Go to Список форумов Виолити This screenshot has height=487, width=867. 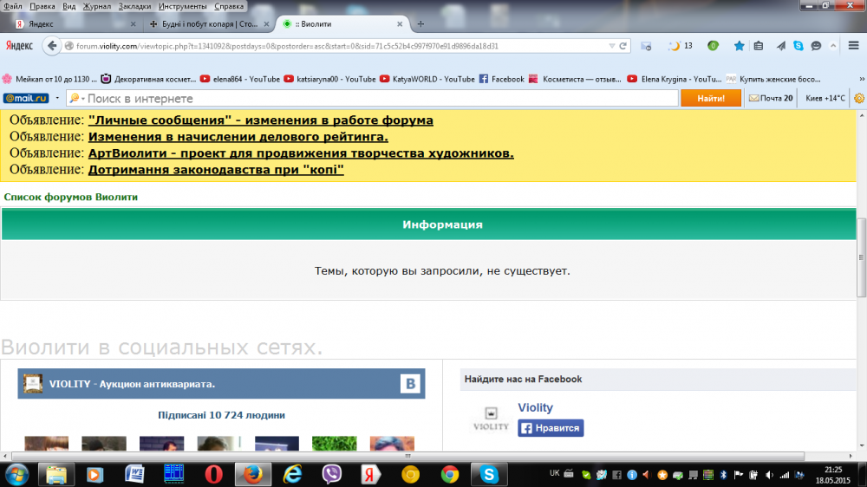click(x=71, y=197)
